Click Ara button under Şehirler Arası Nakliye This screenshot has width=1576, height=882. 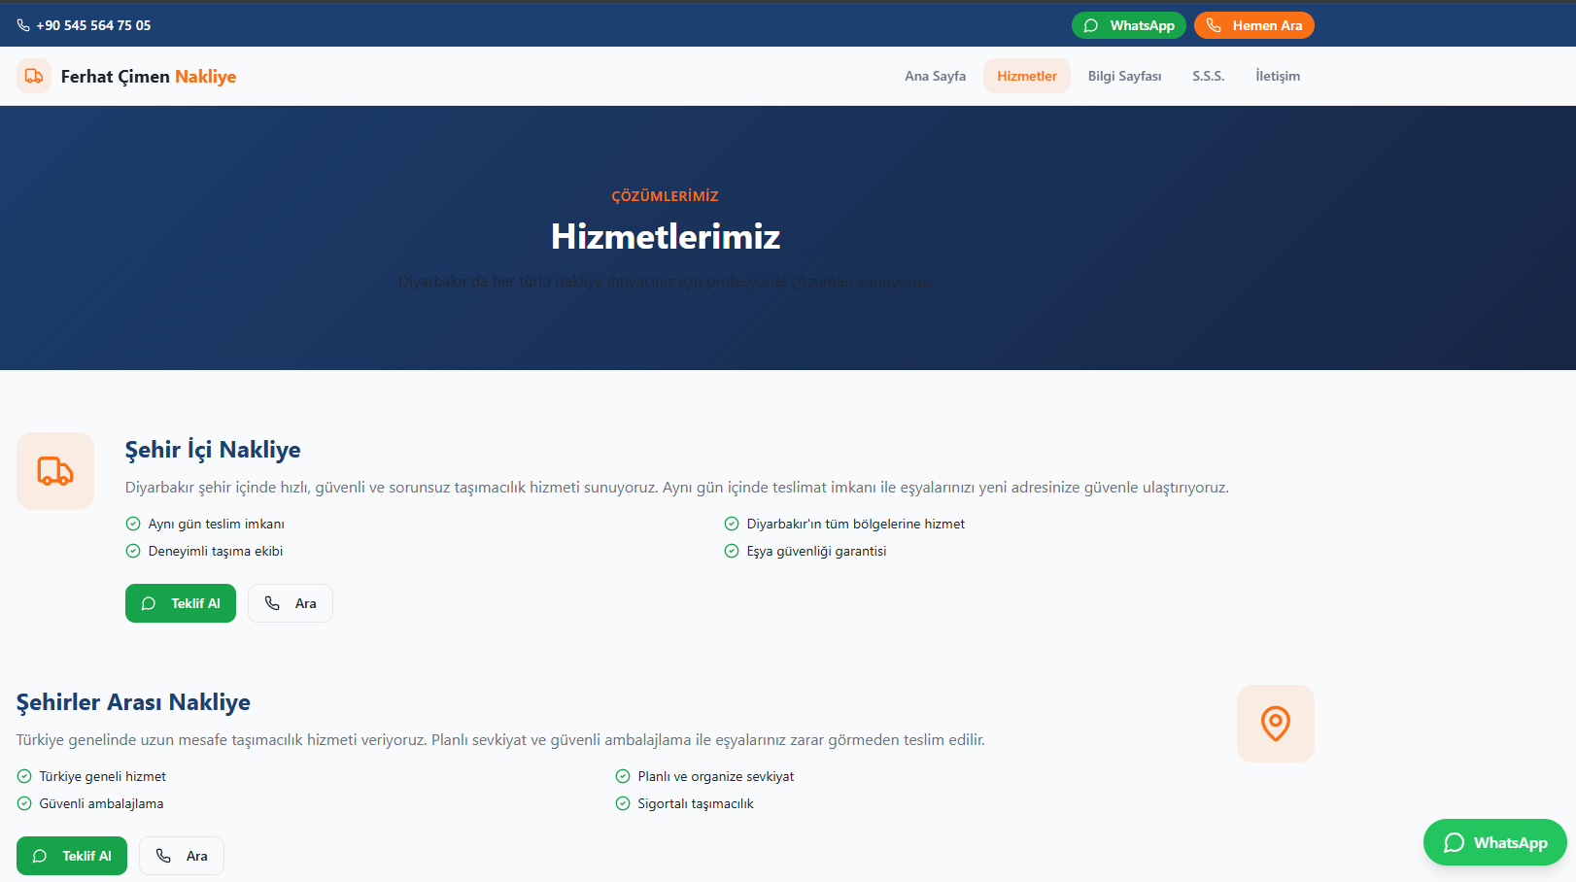[x=182, y=856]
